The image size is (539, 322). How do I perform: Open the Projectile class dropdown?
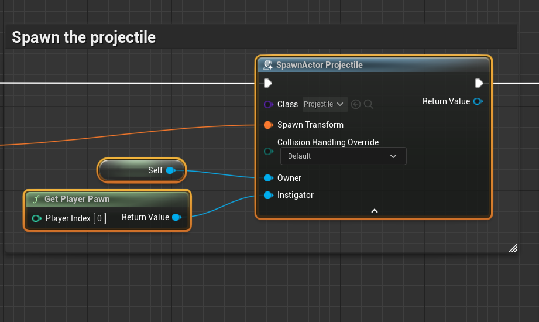(x=325, y=104)
